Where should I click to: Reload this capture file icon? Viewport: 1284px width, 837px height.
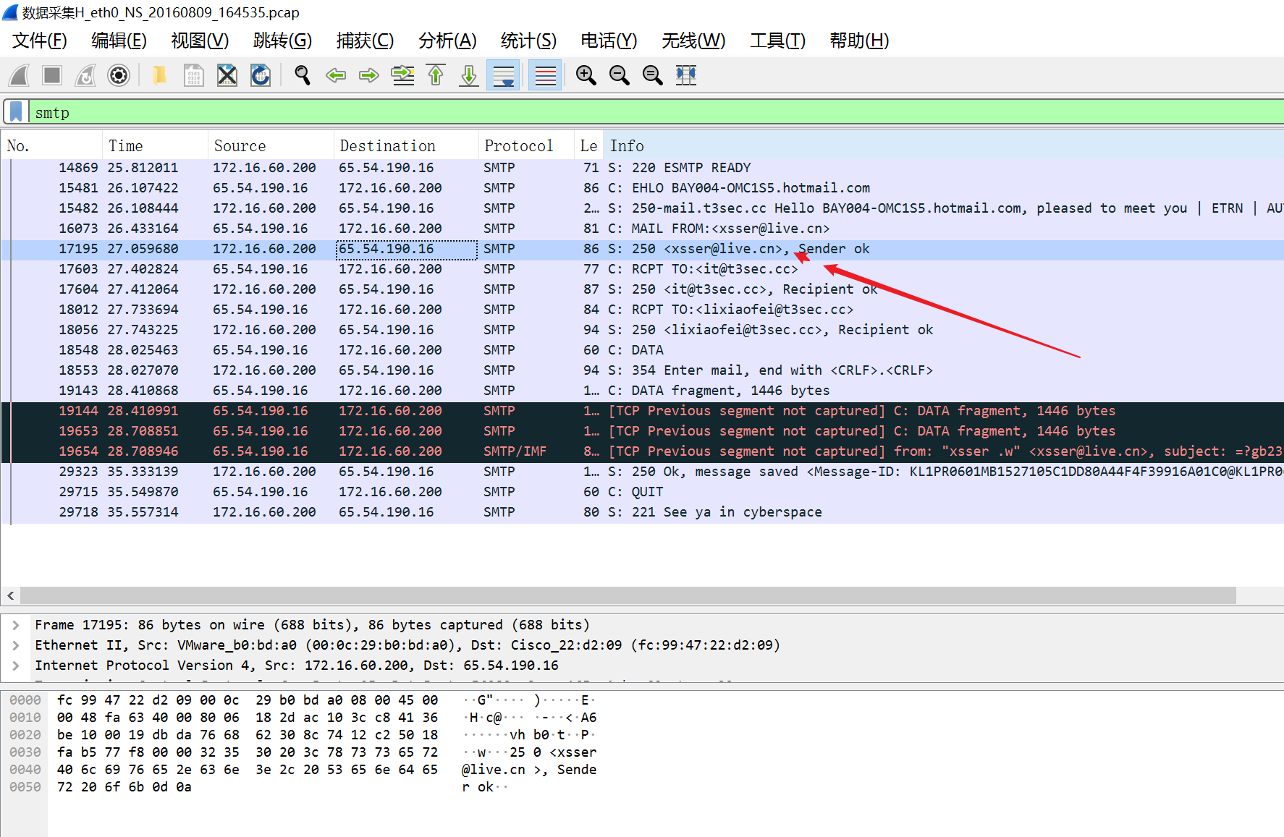click(x=261, y=75)
